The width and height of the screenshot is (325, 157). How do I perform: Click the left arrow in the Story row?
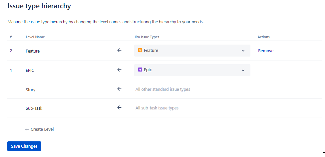pos(120,89)
